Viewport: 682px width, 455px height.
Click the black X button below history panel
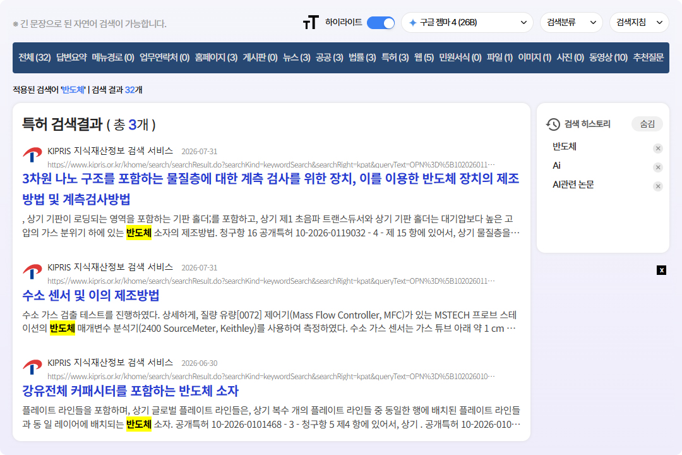662,270
